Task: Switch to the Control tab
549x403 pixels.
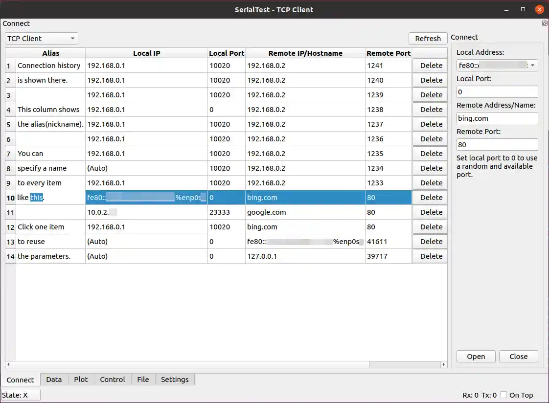Action: [x=113, y=379]
